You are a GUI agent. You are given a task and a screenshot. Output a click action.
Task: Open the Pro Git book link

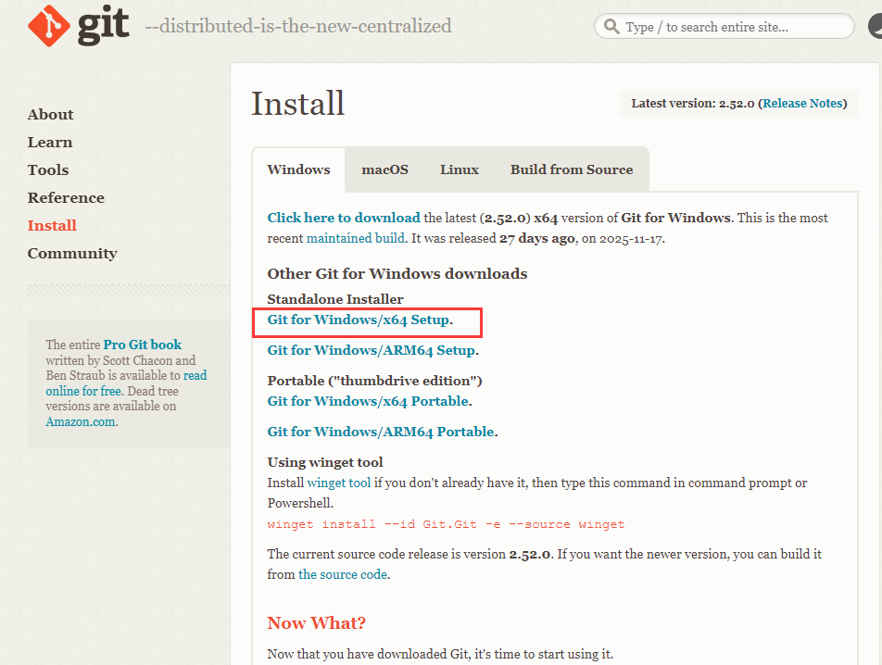[143, 345]
